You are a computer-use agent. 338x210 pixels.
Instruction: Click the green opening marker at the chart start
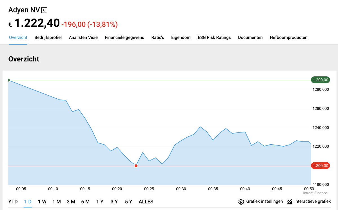click(9, 80)
